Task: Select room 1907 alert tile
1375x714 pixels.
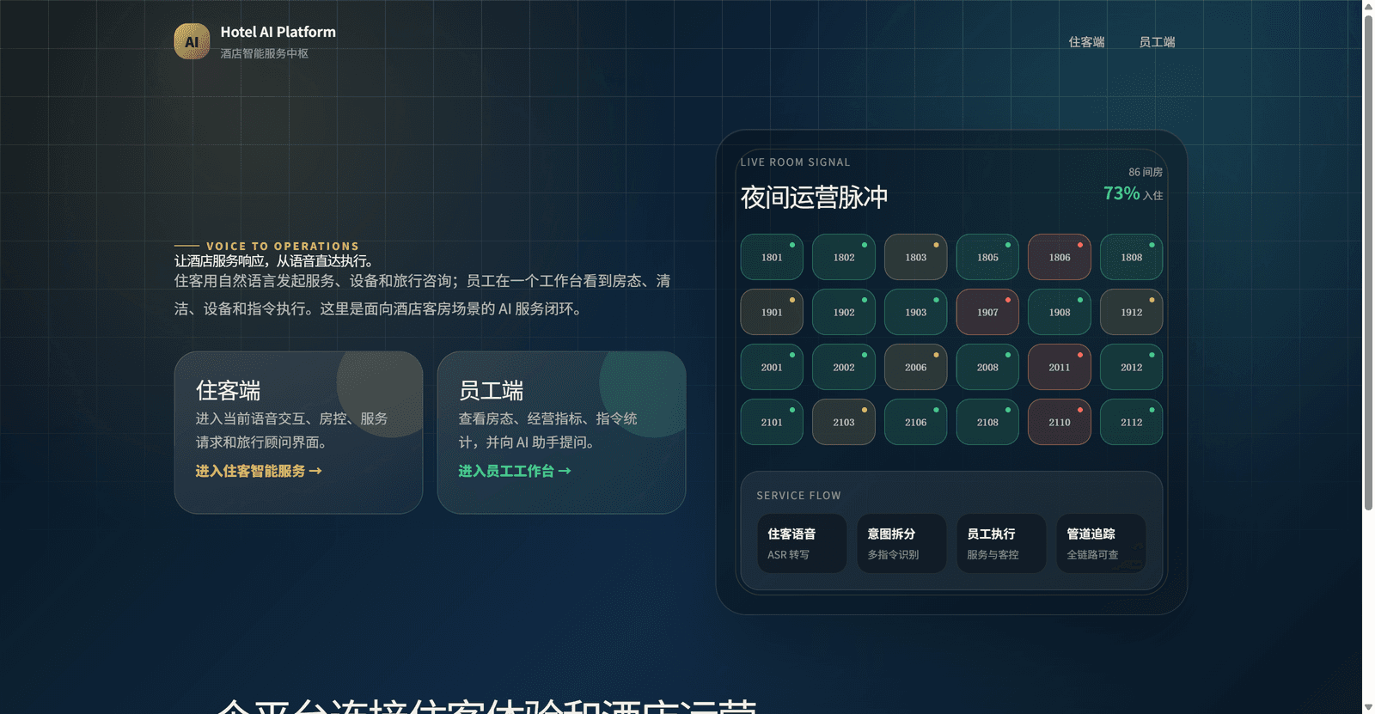Action: [987, 312]
